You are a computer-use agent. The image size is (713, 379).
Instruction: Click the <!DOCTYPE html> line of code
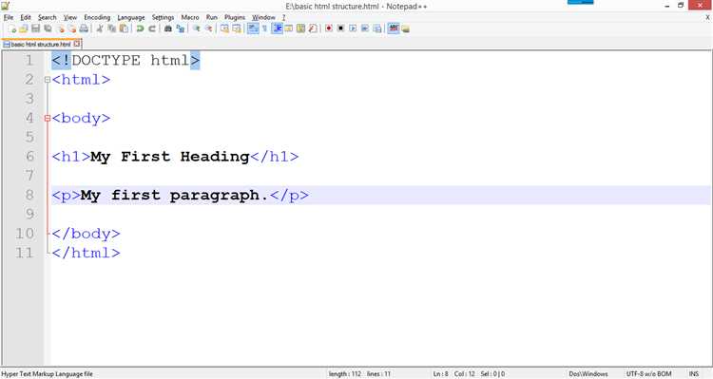[125, 61]
